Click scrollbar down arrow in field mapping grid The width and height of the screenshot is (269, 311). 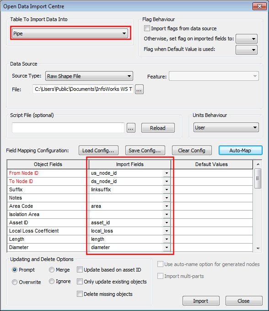coord(258,248)
